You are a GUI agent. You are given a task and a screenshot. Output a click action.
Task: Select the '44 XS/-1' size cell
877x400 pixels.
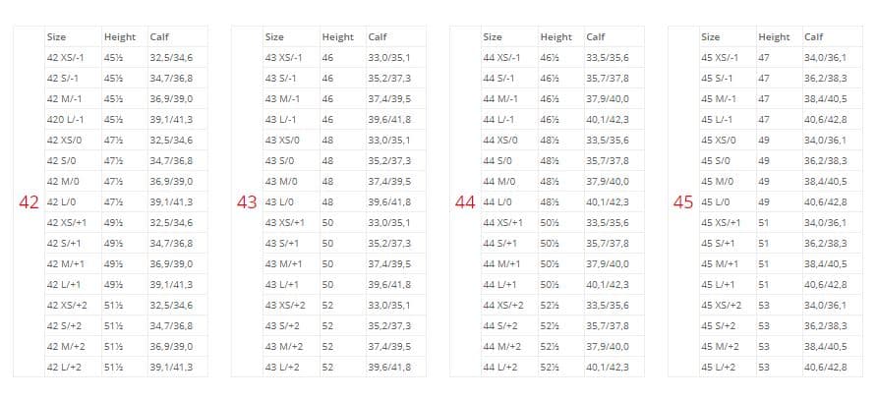coord(503,58)
